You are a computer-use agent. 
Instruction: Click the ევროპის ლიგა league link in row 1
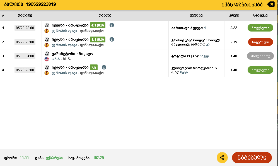click(64, 31)
